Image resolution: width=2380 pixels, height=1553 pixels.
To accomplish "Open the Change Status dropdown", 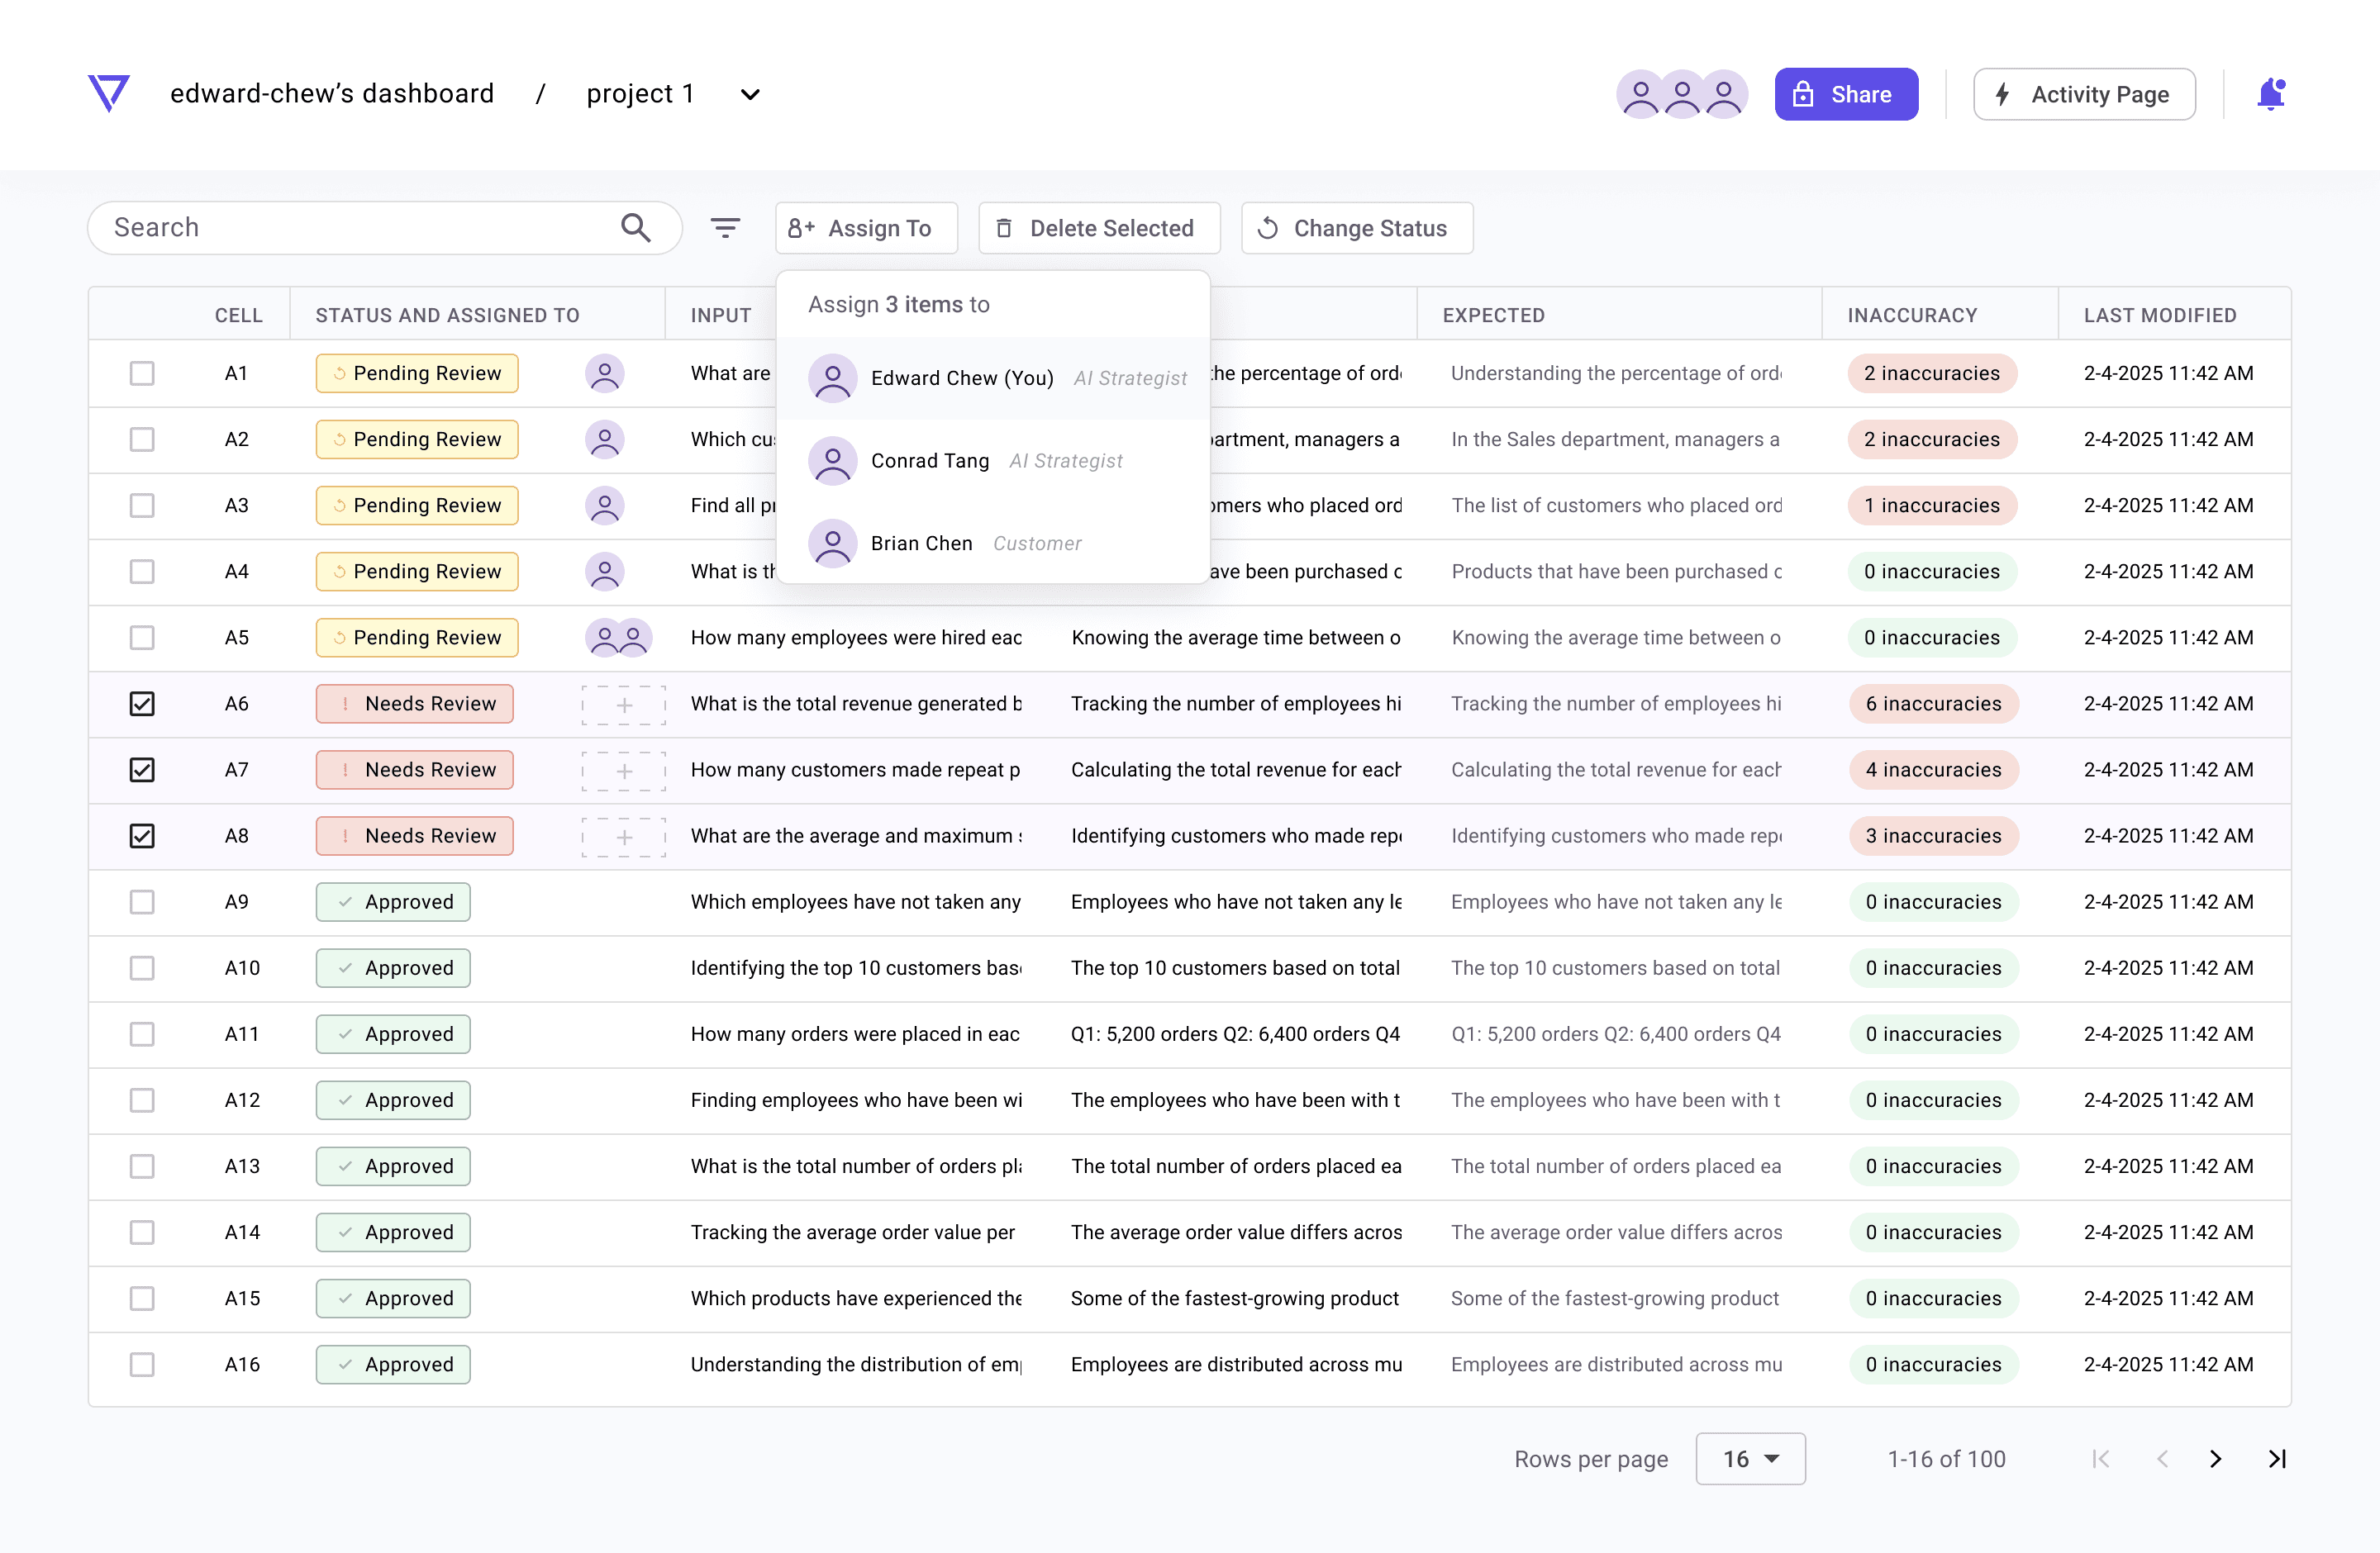I will point(1357,228).
